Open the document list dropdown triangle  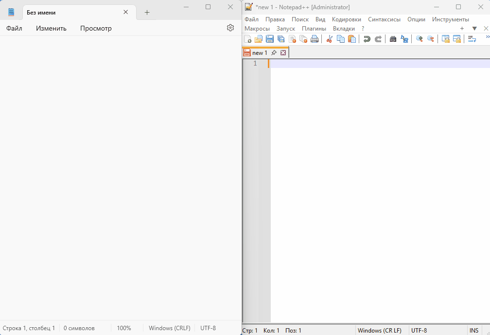(x=474, y=29)
